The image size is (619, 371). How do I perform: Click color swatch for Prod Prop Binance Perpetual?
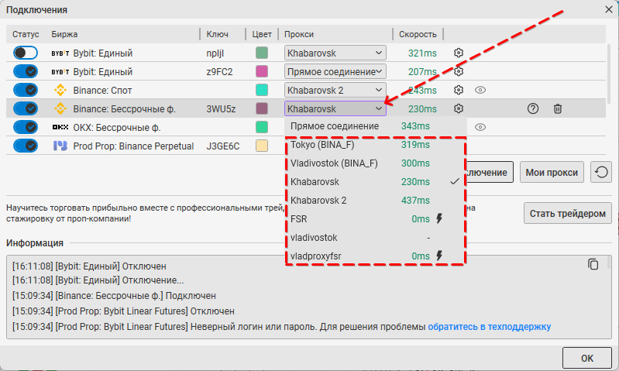pyautogui.click(x=262, y=146)
